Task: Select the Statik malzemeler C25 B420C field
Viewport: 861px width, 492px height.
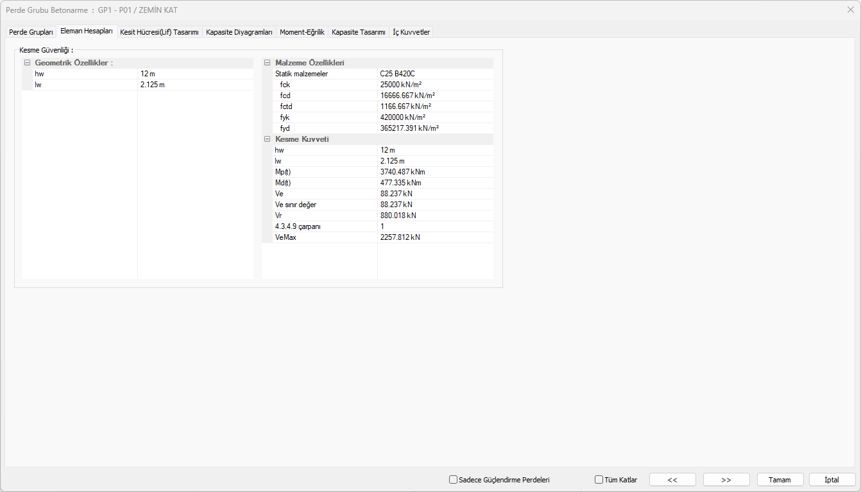Action: tap(435, 74)
